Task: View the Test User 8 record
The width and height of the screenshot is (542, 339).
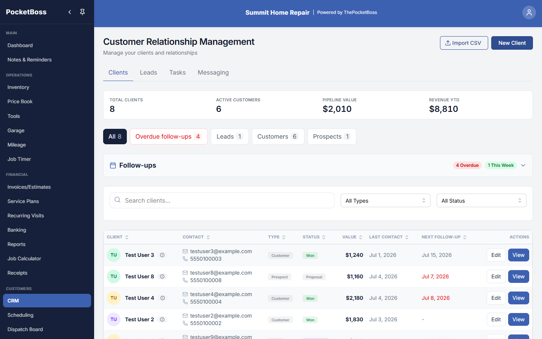Action: (519, 276)
